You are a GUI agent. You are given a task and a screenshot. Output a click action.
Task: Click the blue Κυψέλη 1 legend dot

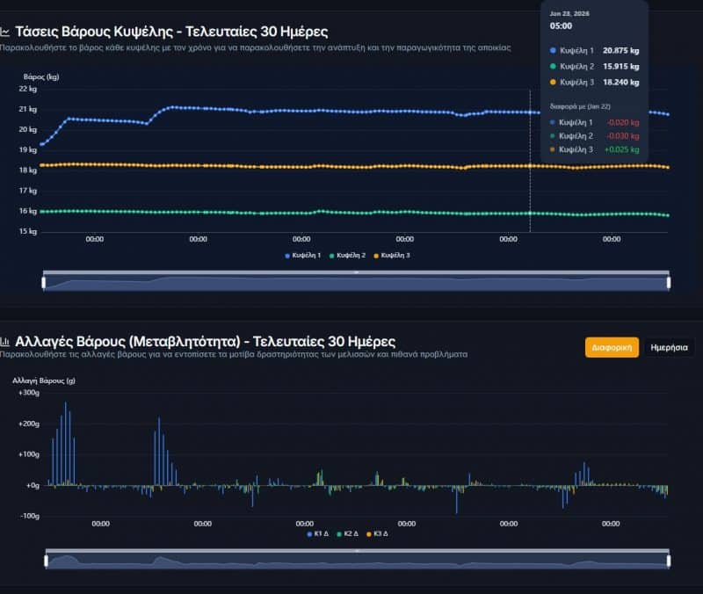click(287, 255)
